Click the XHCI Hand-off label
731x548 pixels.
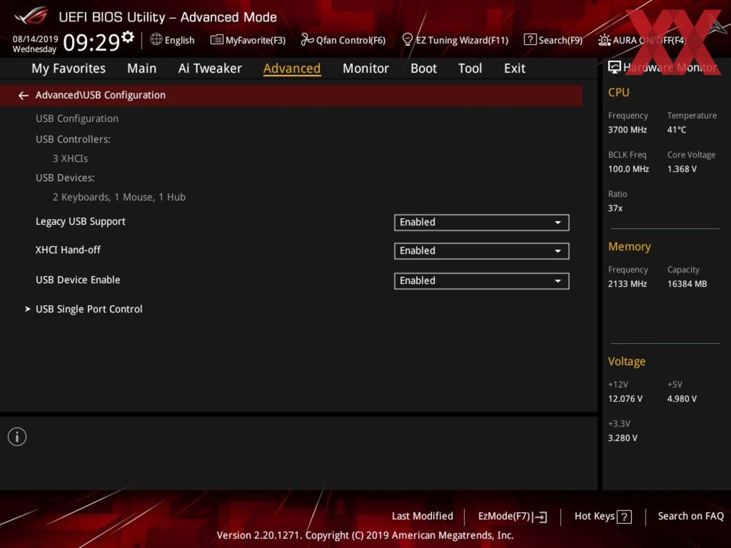pos(68,250)
